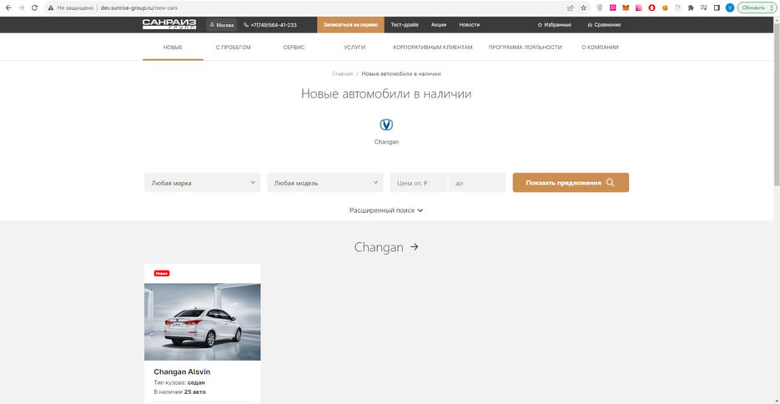Open the shield extension icon
Viewport: 780px width, 404px height.
click(600, 8)
